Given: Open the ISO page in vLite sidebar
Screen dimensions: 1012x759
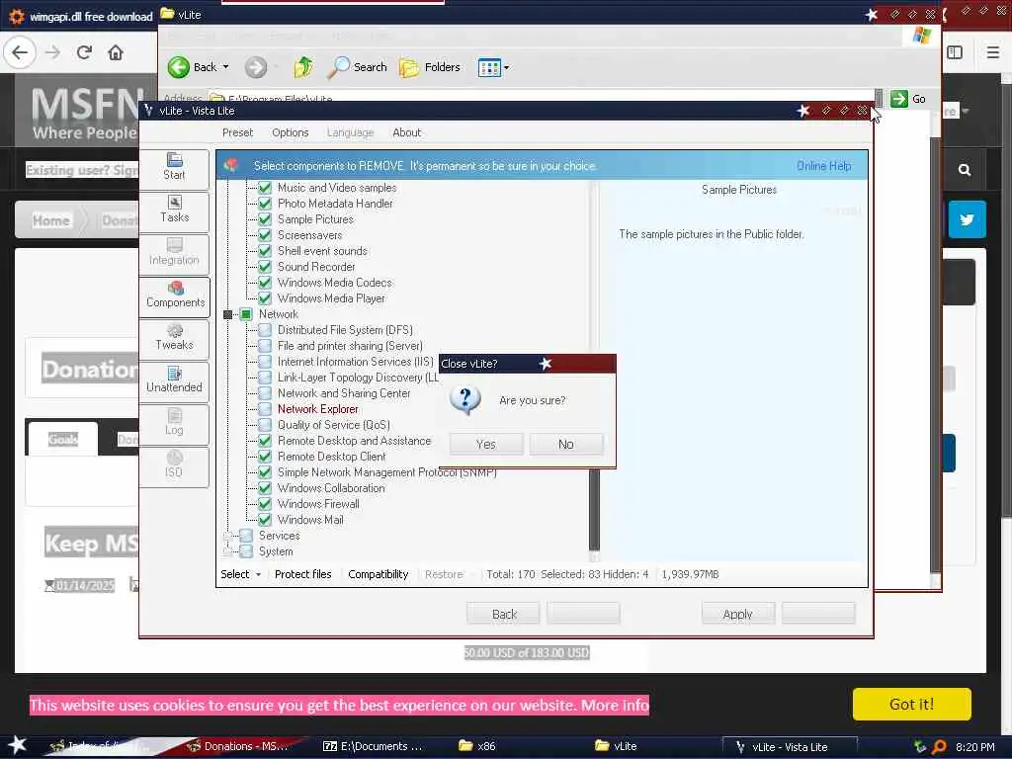Looking at the screenshot, I should click(x=174, y=465).
